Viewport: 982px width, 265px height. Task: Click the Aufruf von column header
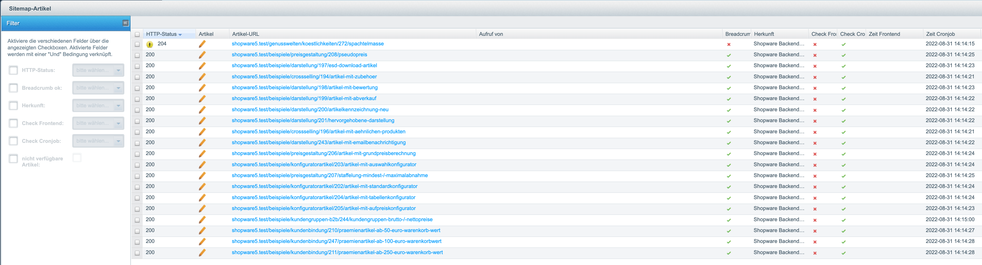[x=599, y=34]
